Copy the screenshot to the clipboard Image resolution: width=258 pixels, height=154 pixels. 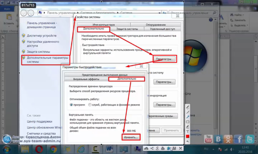169,148
